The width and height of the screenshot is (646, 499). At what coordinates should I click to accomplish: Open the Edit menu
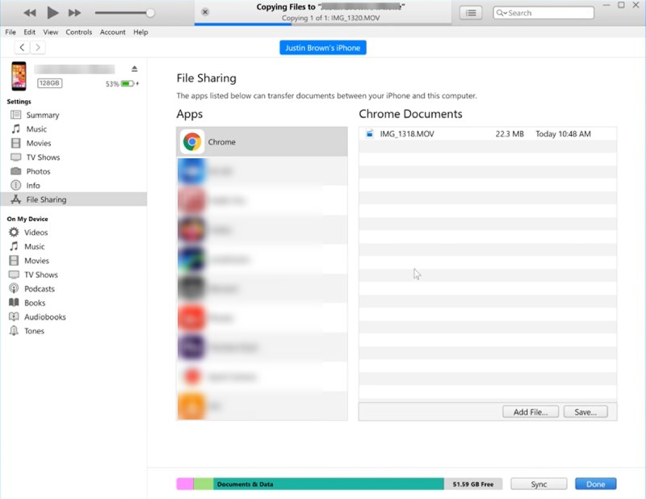(29, 31)
